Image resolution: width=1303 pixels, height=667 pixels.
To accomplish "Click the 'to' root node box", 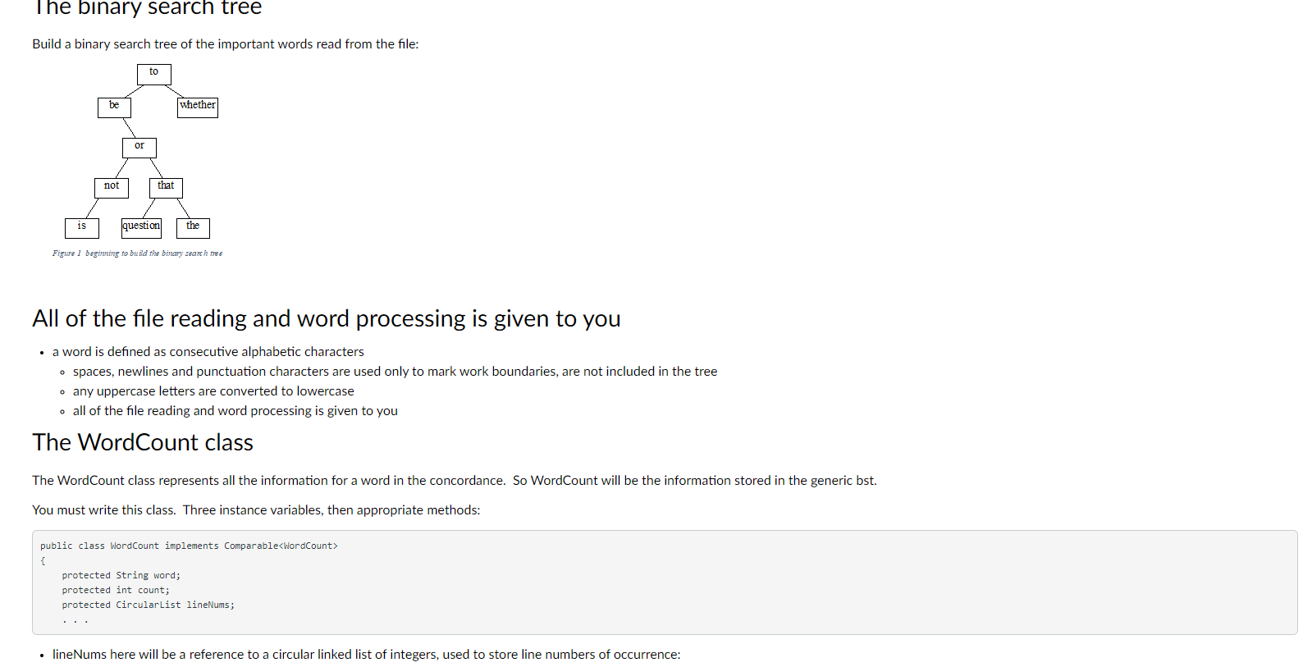I will [x=154, y=75].
